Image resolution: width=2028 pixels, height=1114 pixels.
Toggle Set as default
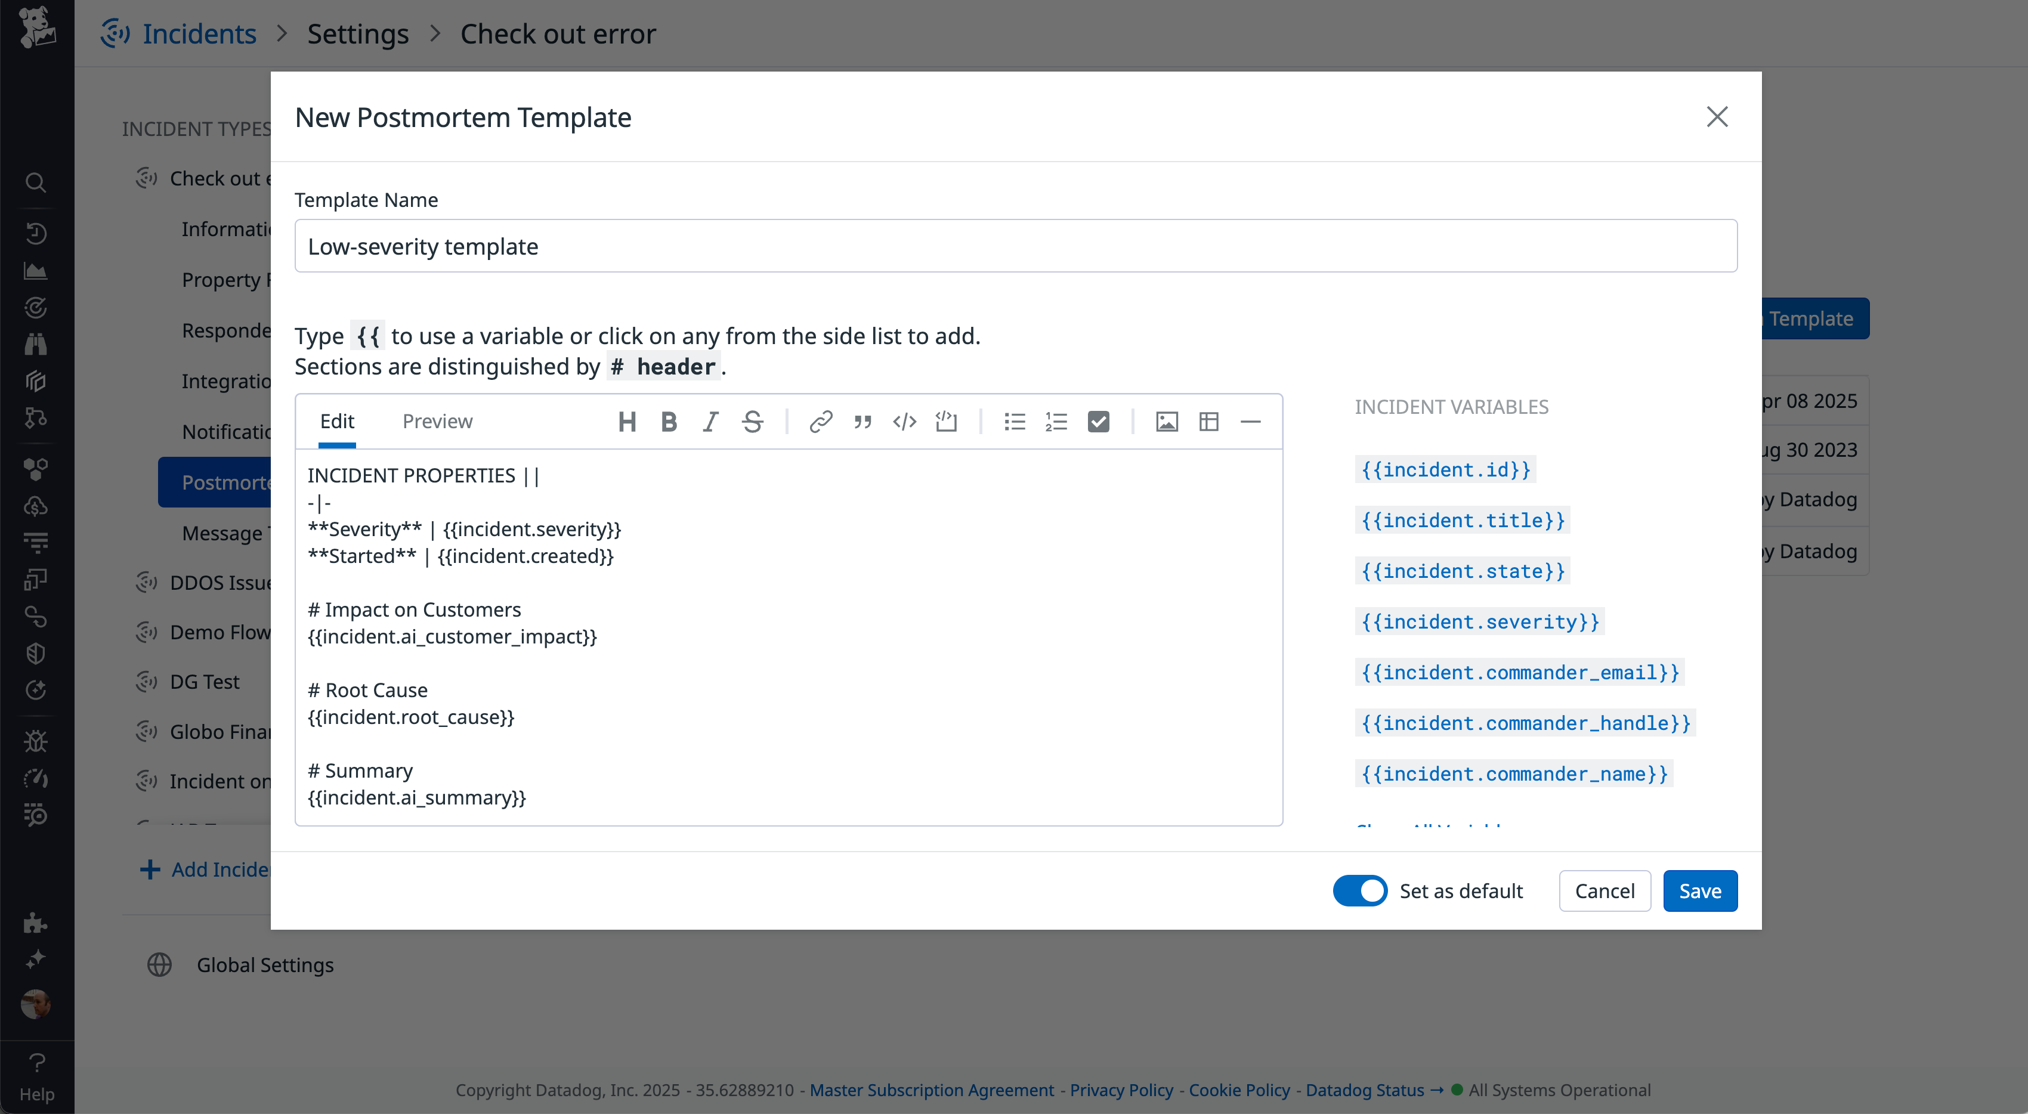[1359, 890]
